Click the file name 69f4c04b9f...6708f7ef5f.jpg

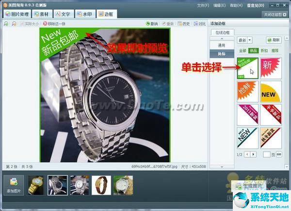(154, 166)
